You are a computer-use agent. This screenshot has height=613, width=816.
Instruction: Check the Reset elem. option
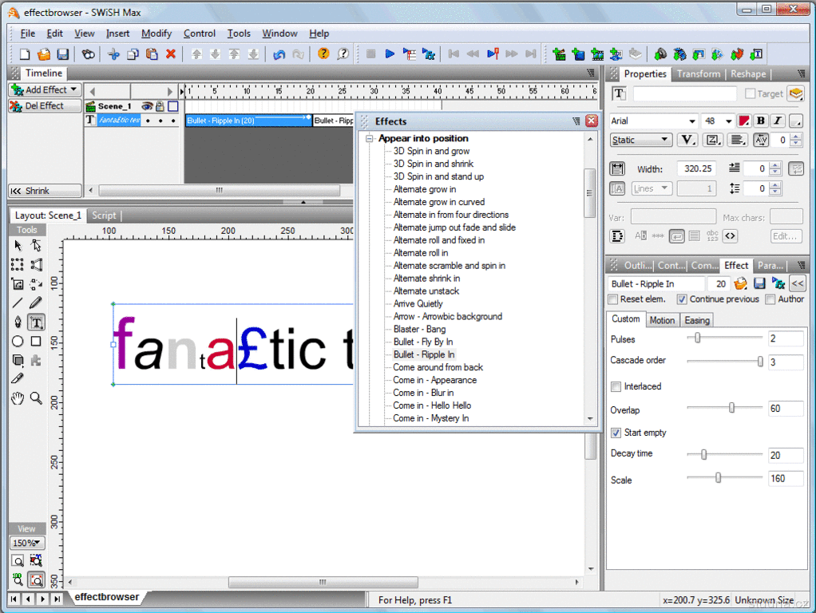click(x=613, y=300)
